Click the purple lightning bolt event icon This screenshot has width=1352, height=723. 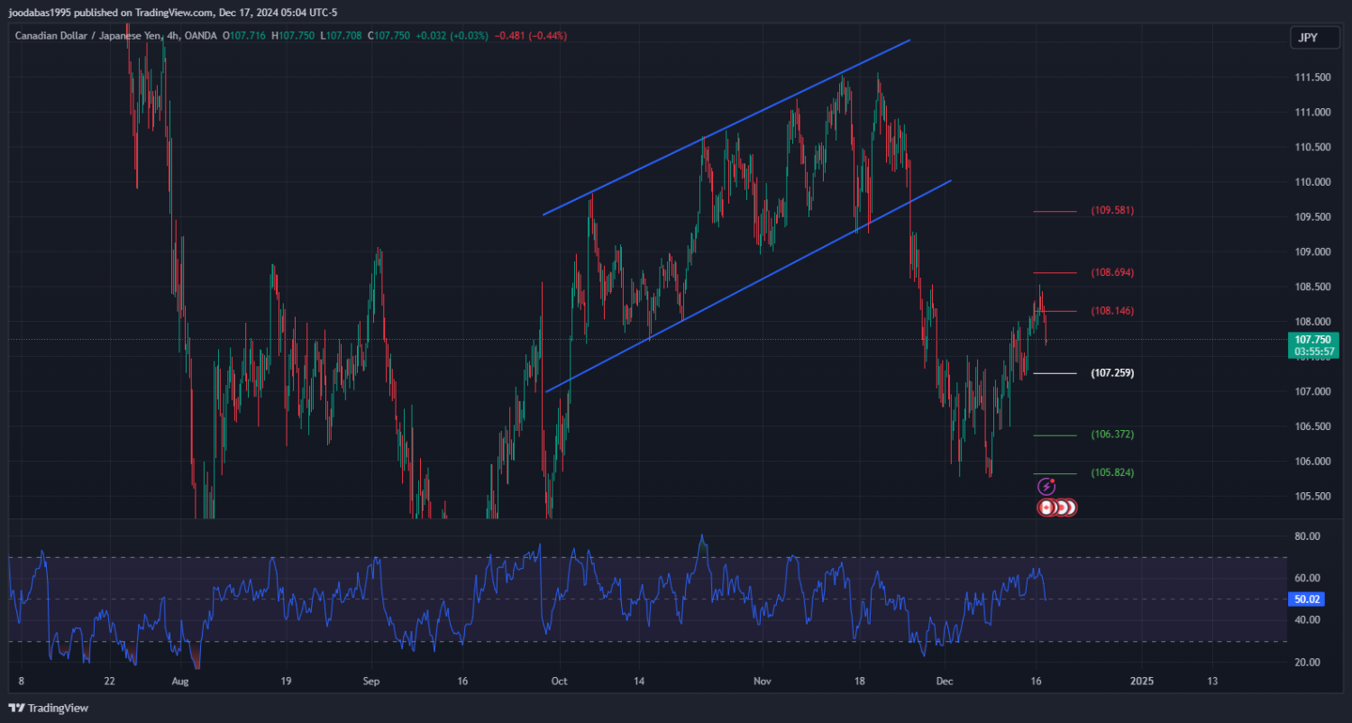tap(1046, 487)
